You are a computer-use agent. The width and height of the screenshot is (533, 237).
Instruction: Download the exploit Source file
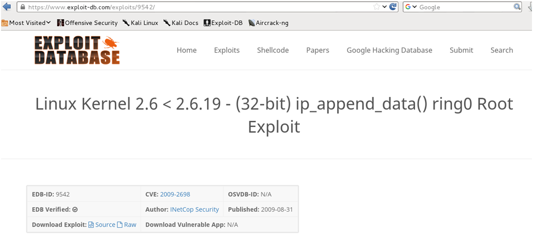coord(102,225)
